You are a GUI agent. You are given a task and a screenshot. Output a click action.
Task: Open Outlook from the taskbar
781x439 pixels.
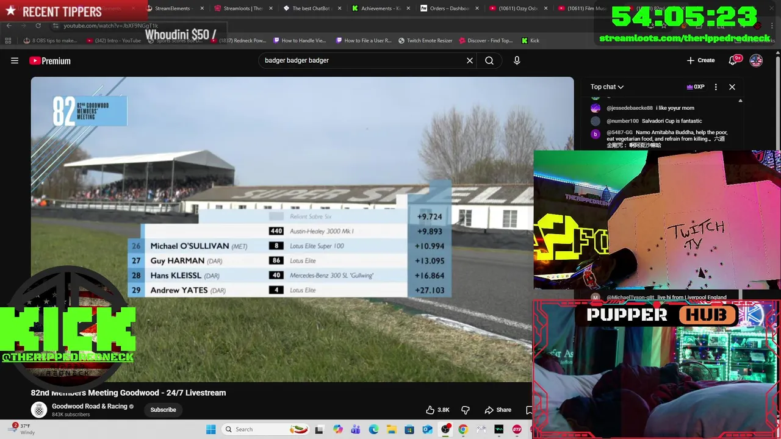[427, 429]
